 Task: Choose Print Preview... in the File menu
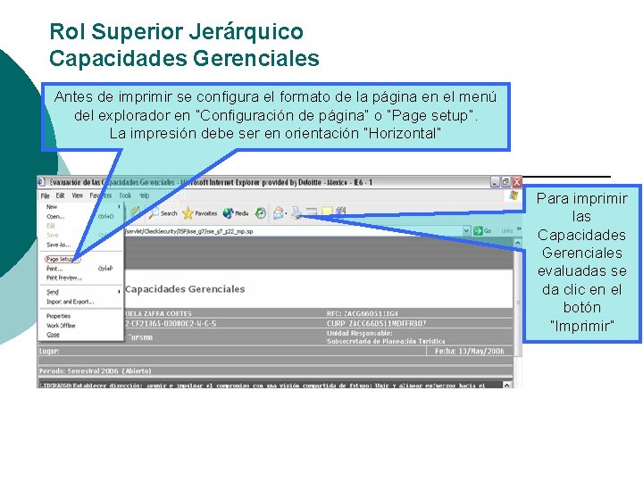(x=80, y=278)
